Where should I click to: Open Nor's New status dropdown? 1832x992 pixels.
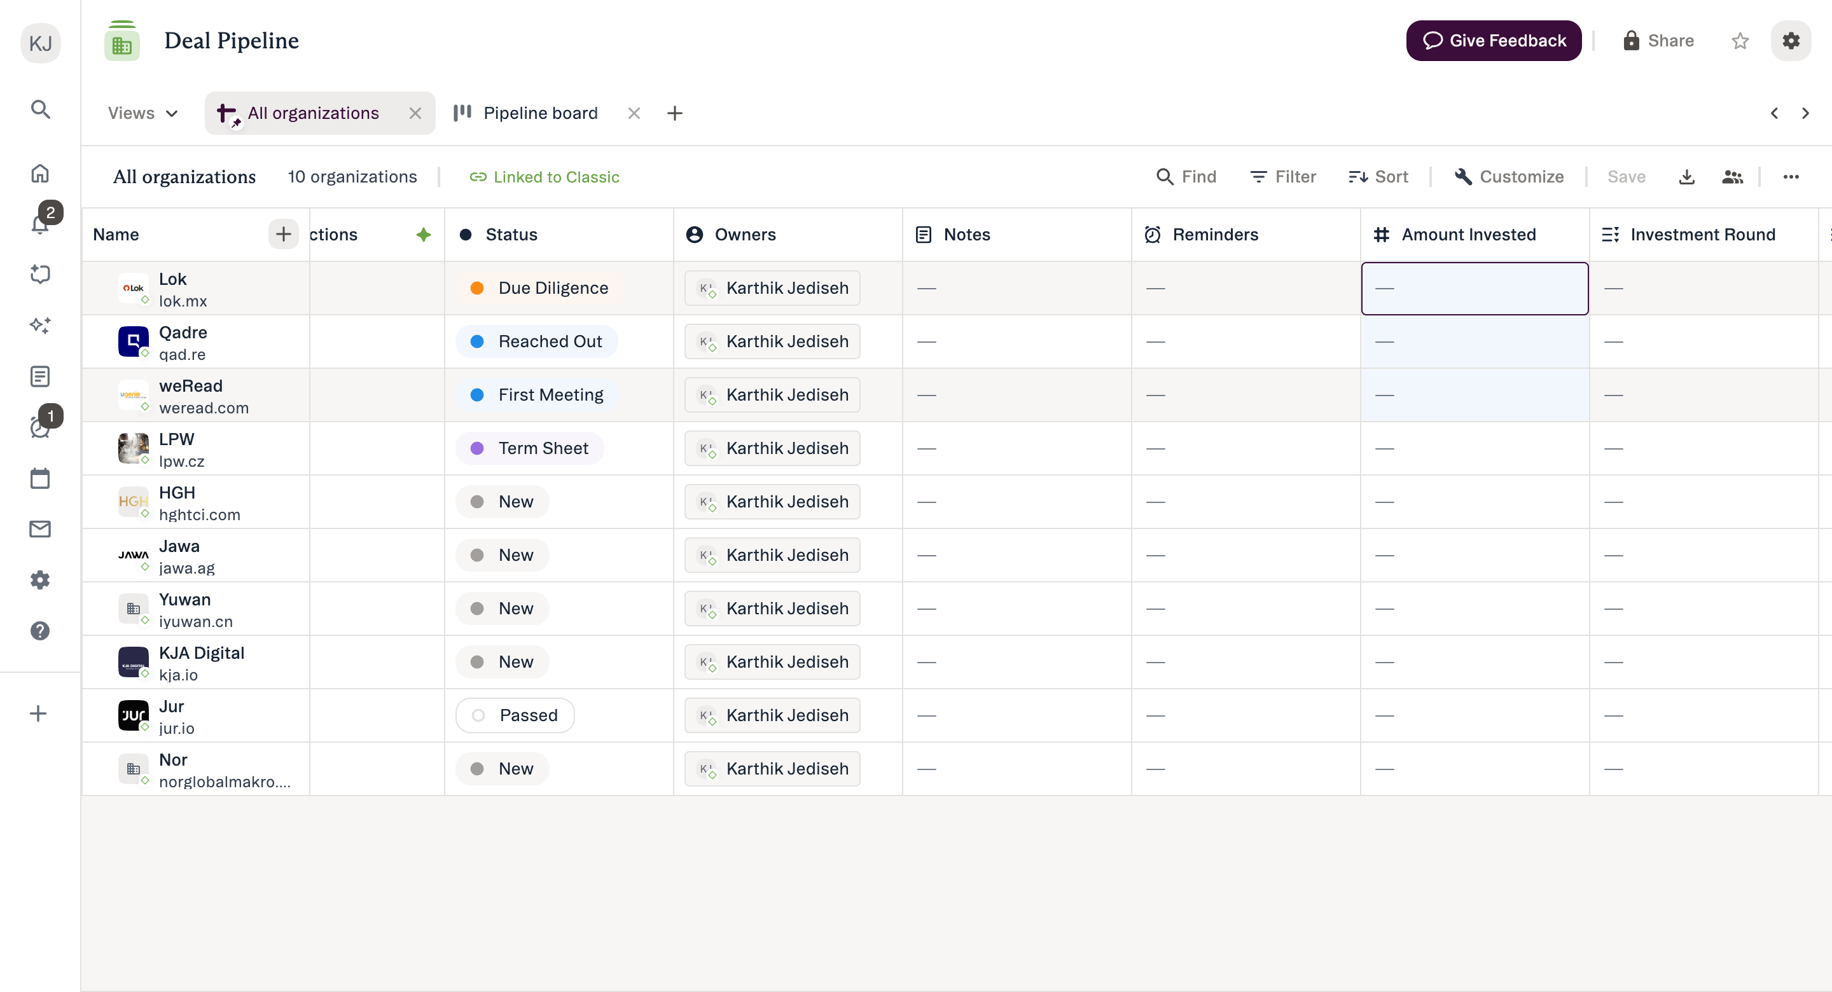[x=502, y=769]
